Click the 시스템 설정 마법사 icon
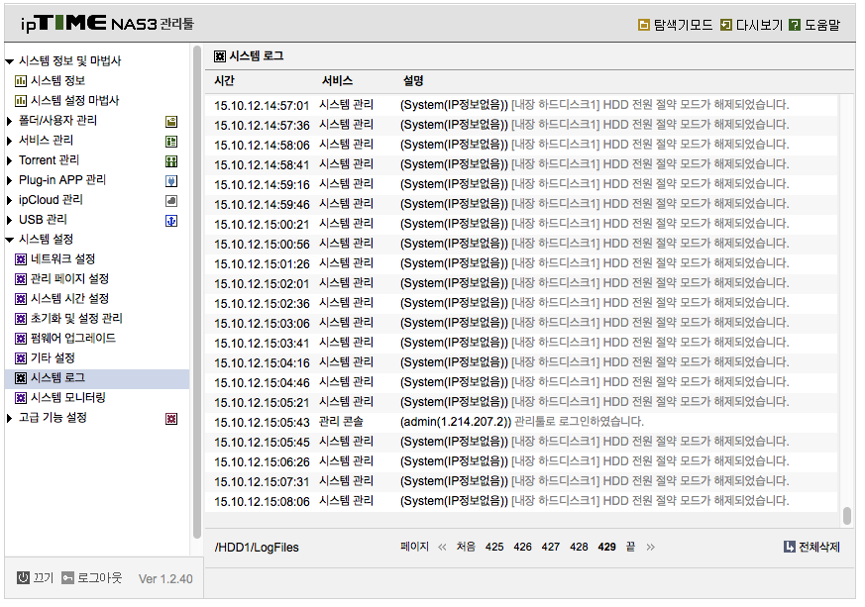 pos(21,101)
